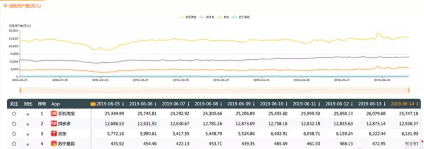Image resolution: width=424 pixels, height=149 pixels.
Task: Click the App column header
Action: pyautogui.click(x=55, y=104)
